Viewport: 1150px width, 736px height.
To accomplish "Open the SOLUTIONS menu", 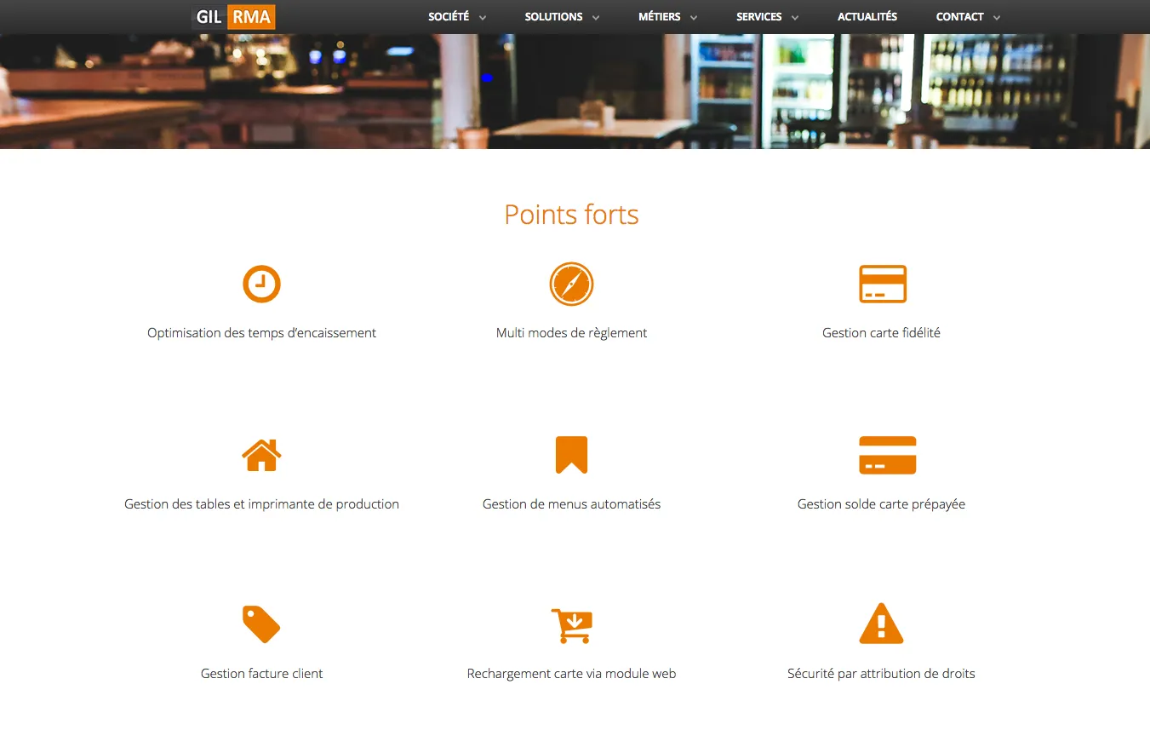I will 553,17.
